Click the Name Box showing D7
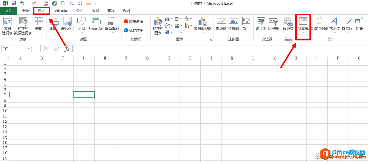 click(x=14, y=49)
